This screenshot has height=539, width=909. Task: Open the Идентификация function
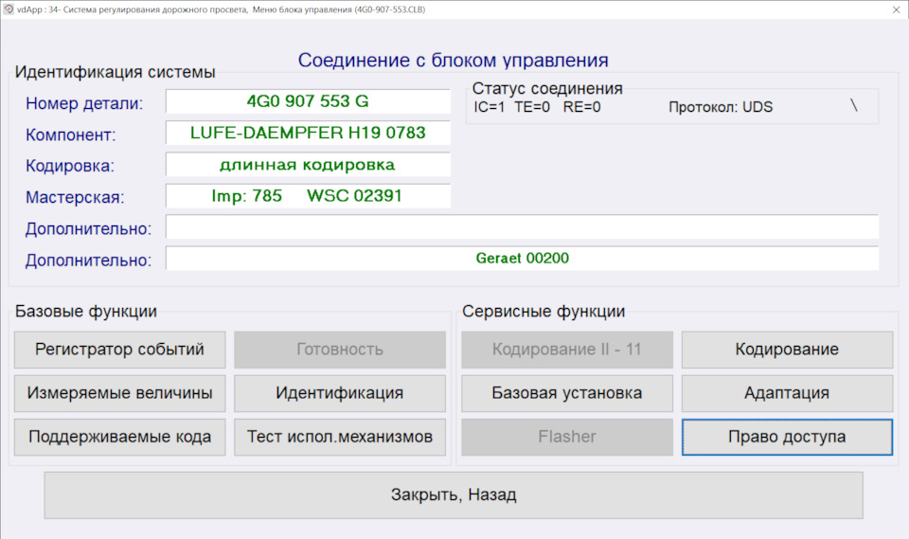(x=340, y=393)
